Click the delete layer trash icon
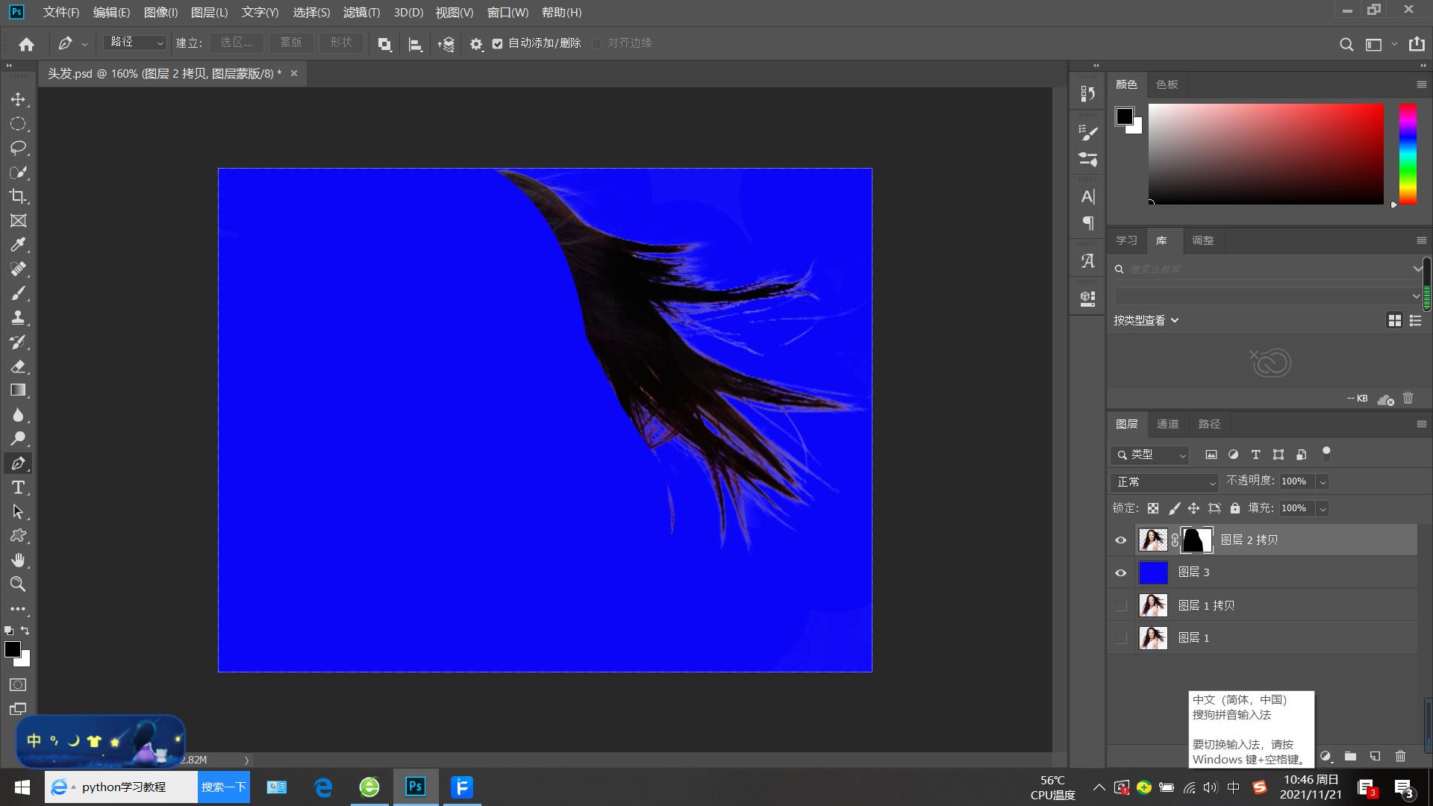 pos(1400,756)
